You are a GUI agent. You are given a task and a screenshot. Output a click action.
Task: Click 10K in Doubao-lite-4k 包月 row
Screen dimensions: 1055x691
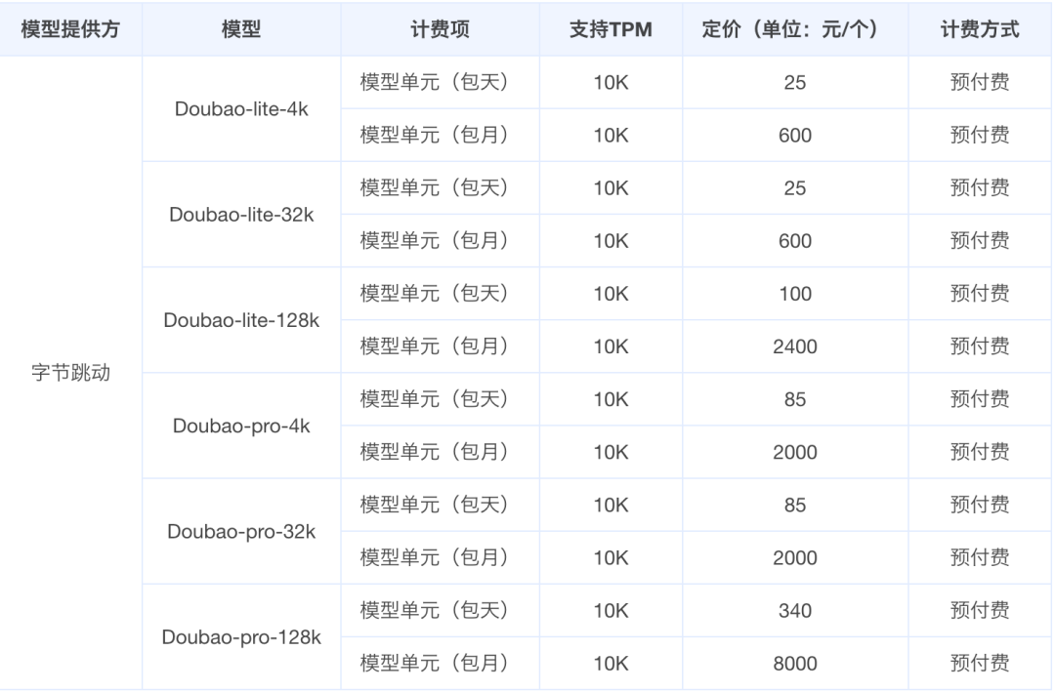pyautogui.click(x=611, y=135)
